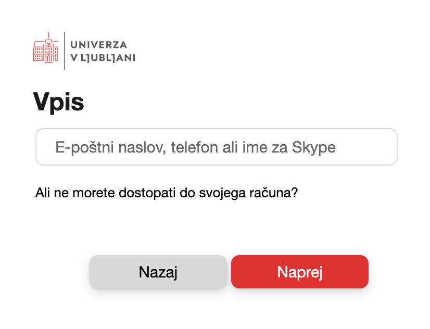Screen dimensions: 430x329
Task: Click the red Naprej button
Action: coord(300,272)
